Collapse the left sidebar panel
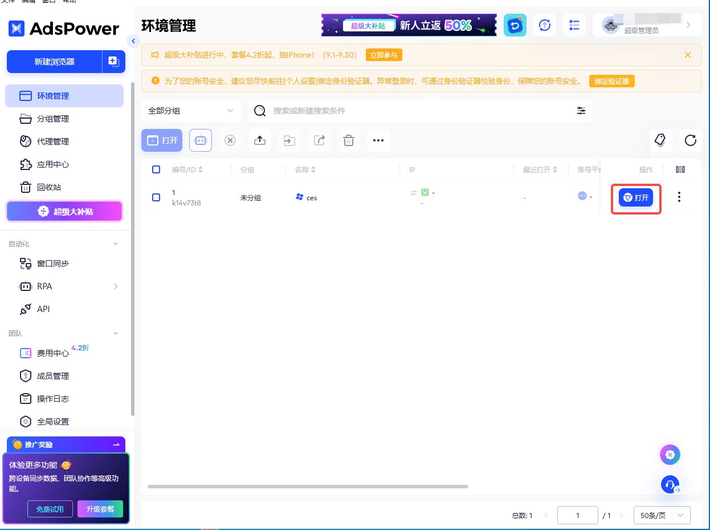The width and height of the screenshot is (710, 530). click(x=133, y=41)
